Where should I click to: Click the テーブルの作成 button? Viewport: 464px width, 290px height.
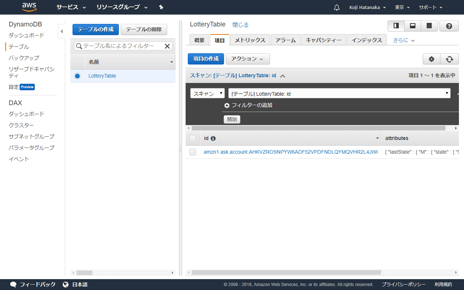96,29
